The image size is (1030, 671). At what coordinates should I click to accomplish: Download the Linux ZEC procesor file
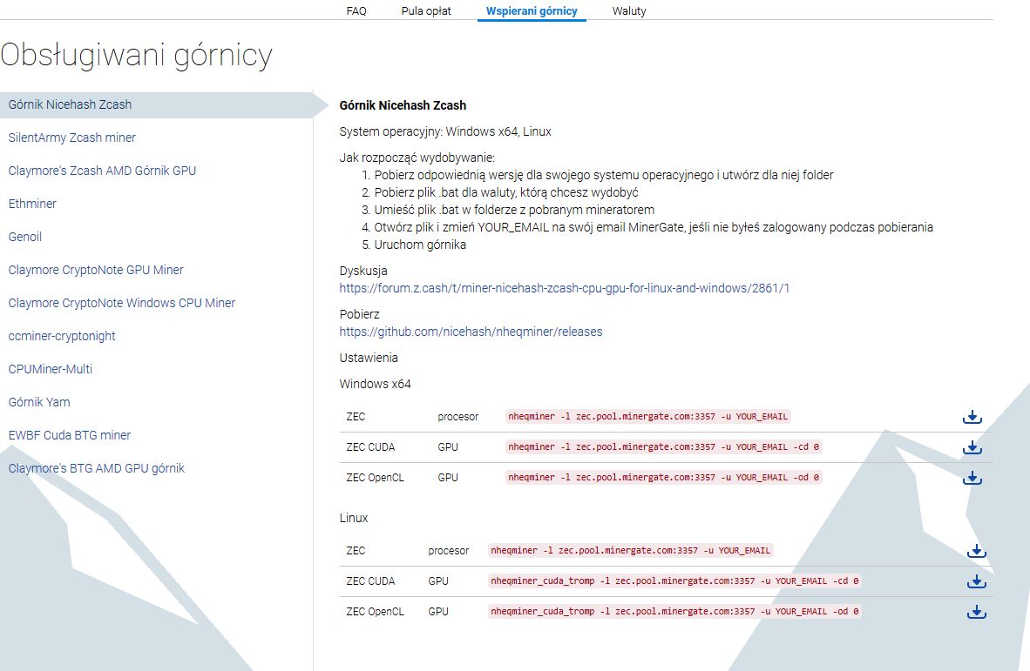(x=977, y=551)
